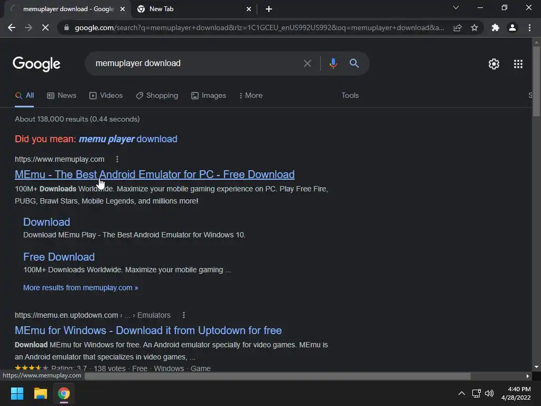This screenshot has height=406, width=541.
Task: Close the New Tab tab
Action: tap(249, 9)
